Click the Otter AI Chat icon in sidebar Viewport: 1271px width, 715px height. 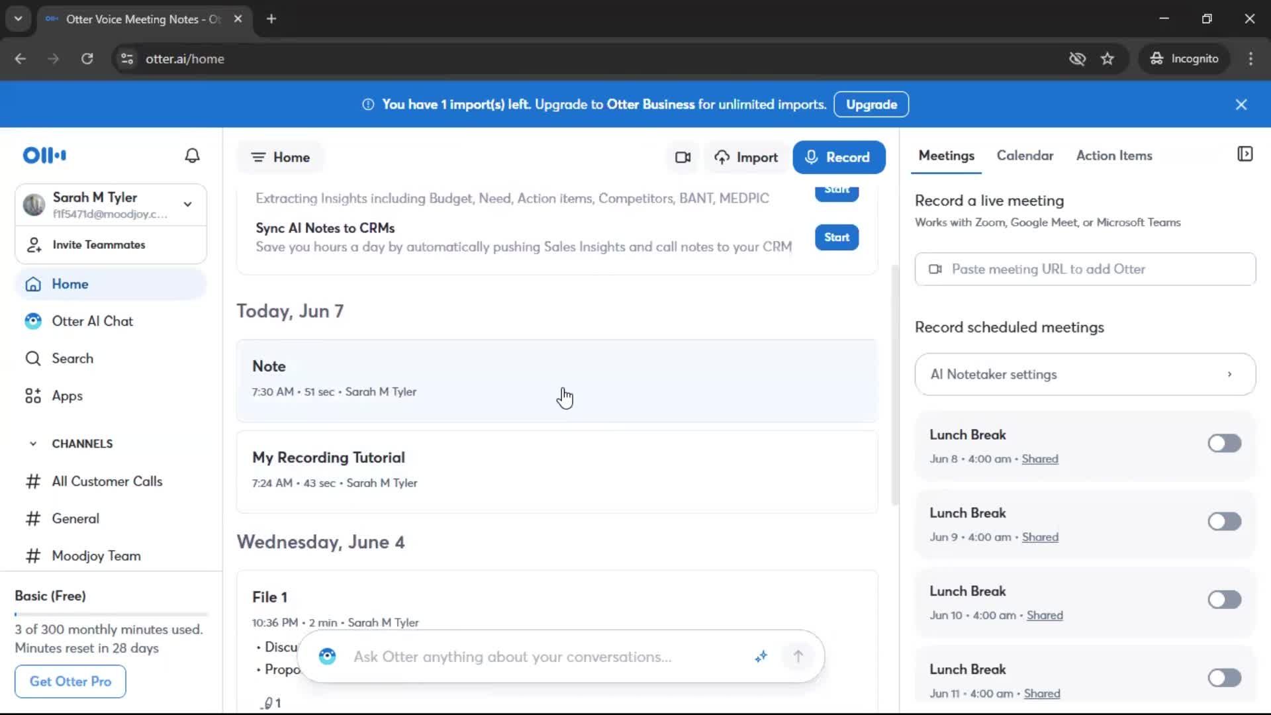pos(33,321)
